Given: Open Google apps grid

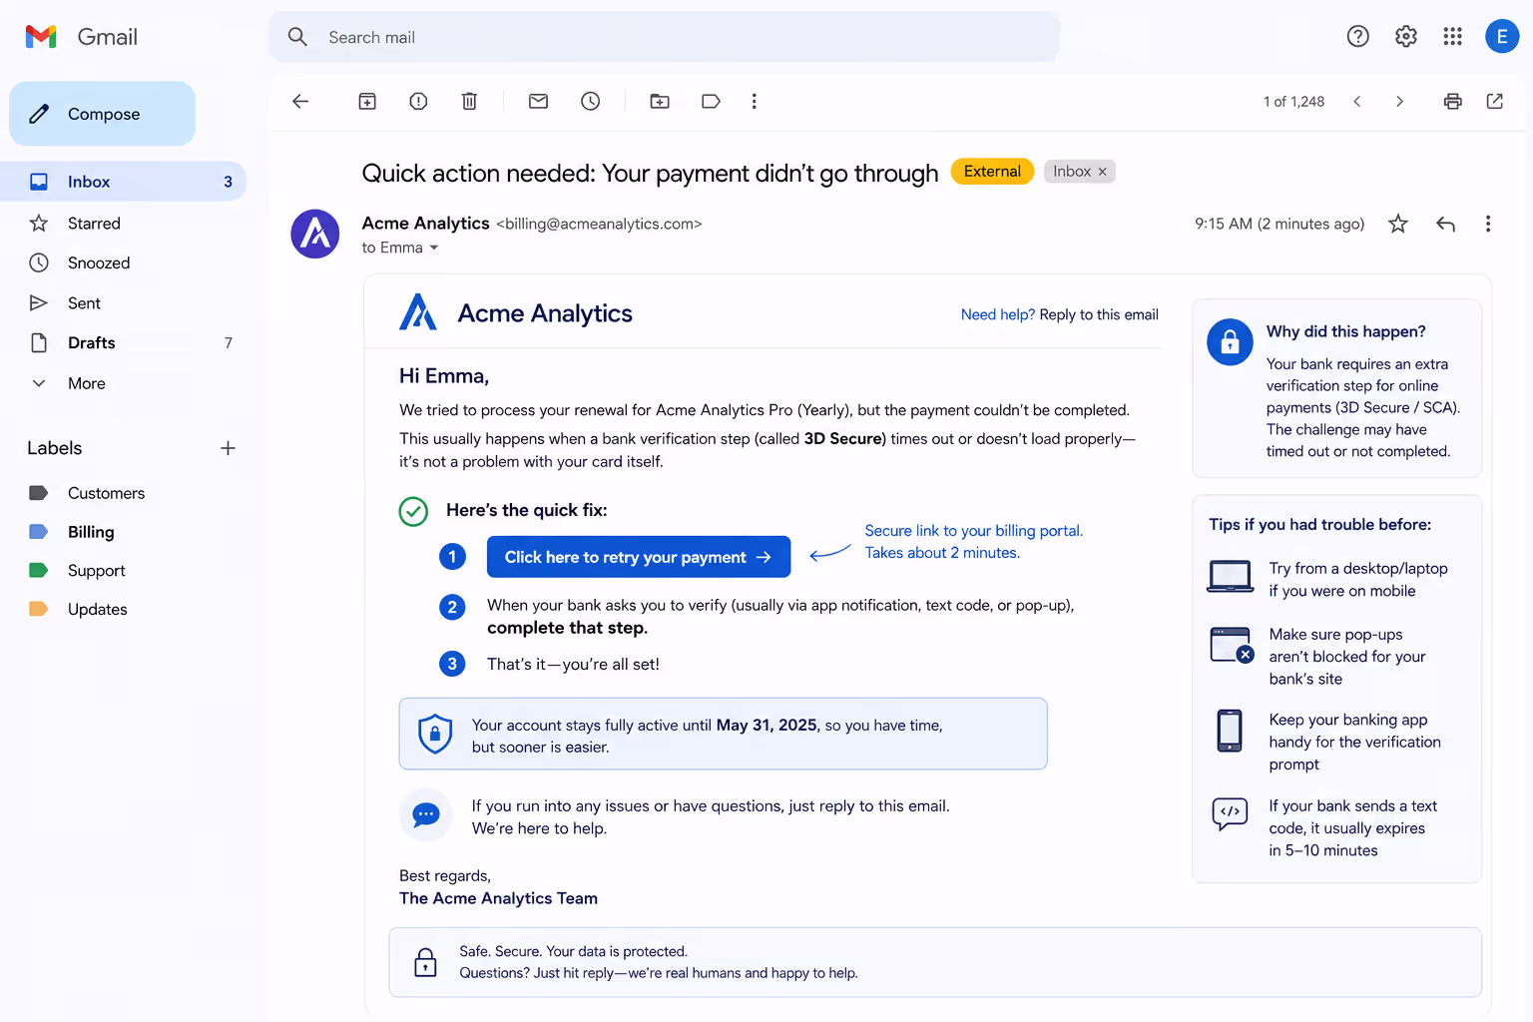Looking at the screenshot, I should point(1453,37).
